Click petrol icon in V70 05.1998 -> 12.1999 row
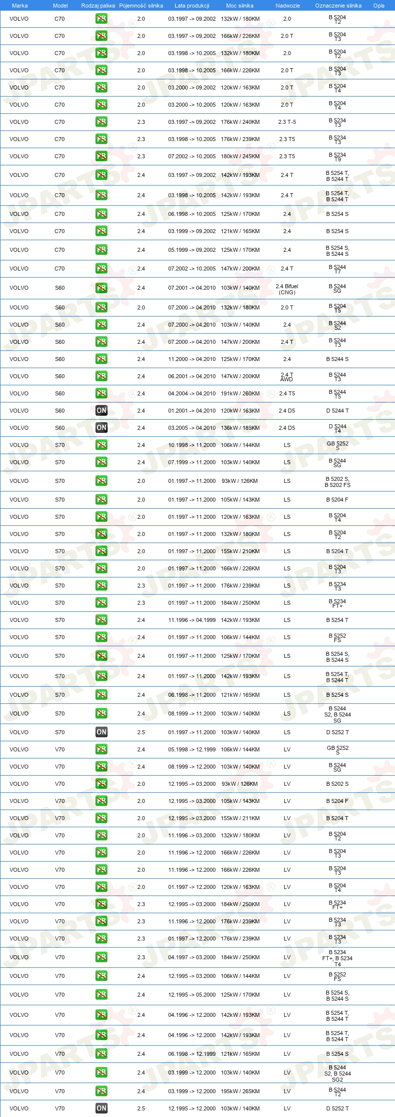This screenshot has width=395, height=1117. 101,749
